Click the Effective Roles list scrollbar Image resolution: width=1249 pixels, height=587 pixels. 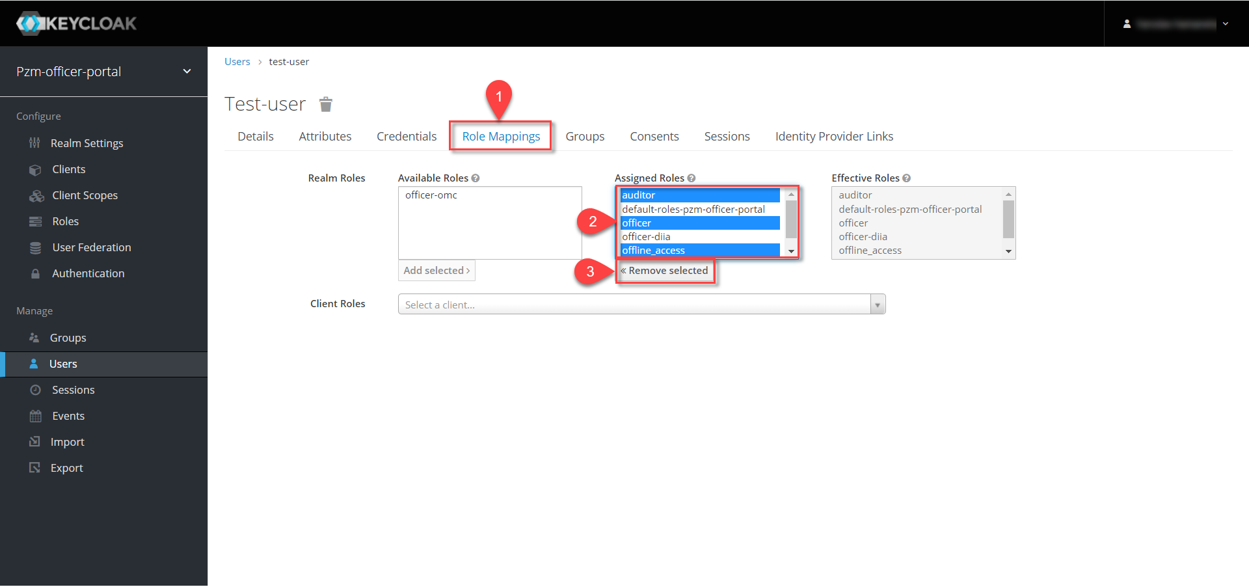click(1008, 219)
